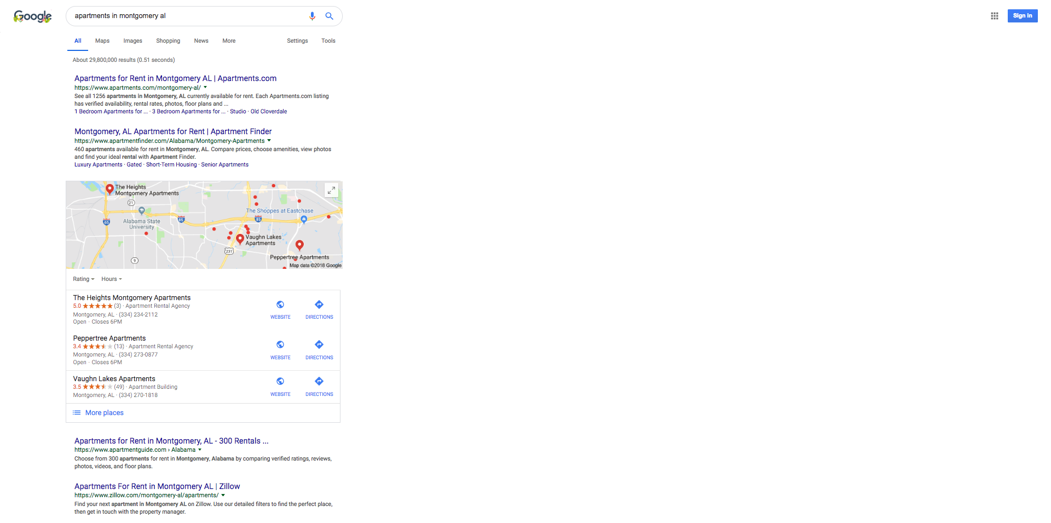Open Apartment Finder Montgomery result
This screenshot has height=523, width=1051.
click(173, 131)
